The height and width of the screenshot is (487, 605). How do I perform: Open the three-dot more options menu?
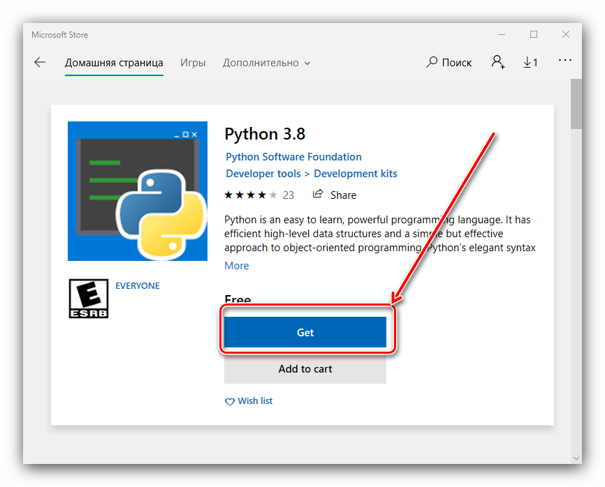pyautogui.click(x=565, y=61)
